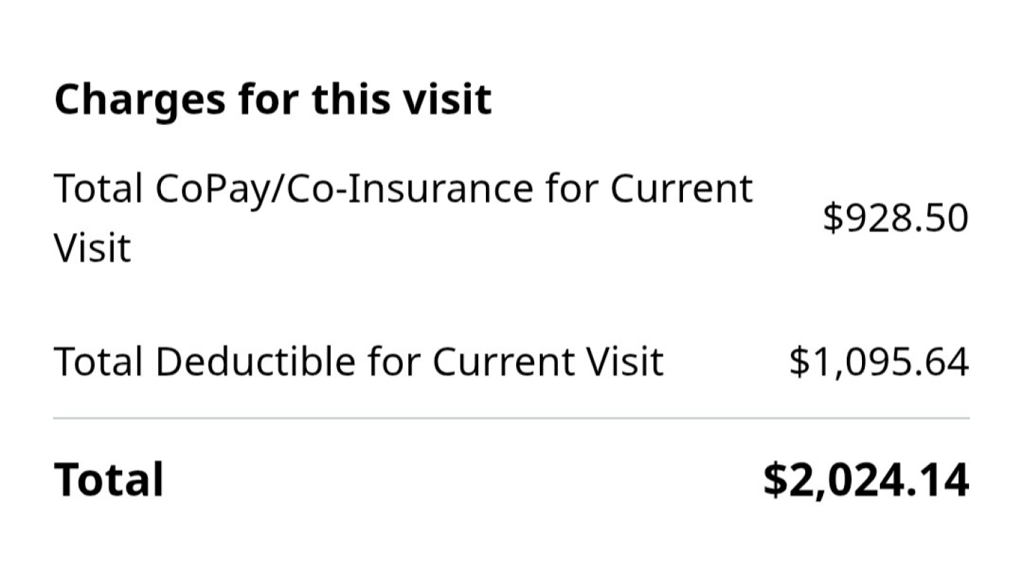1023x575 pixels.
Task: Select the Total Deductible for Current Visit label
Action: (x=358, y=361)
